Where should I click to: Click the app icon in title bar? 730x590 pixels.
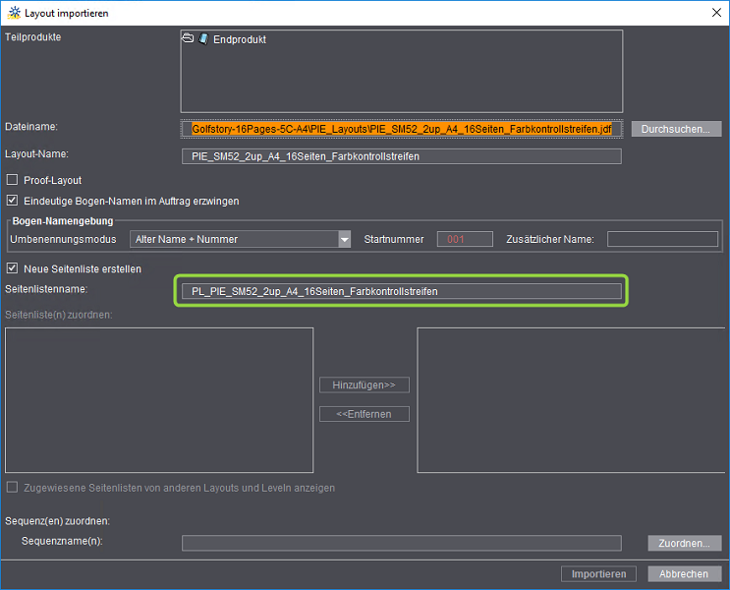pos(13,13)
